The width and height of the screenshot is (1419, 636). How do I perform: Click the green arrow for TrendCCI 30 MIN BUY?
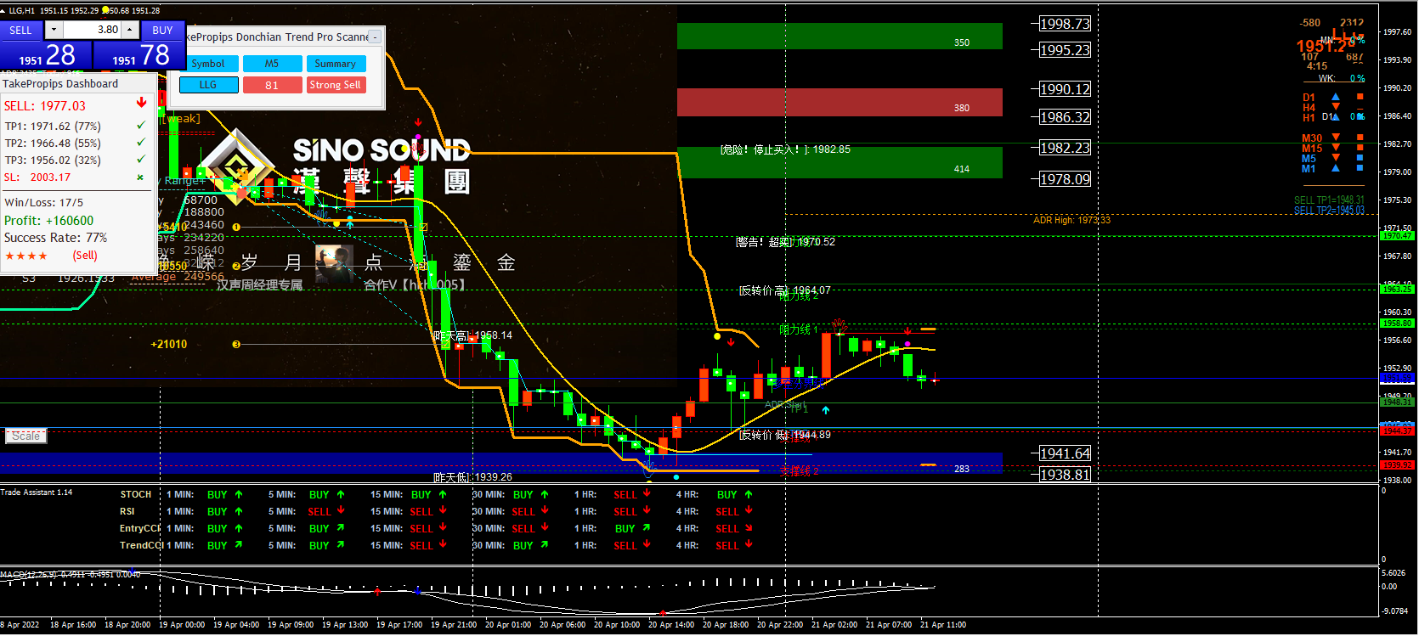[545, 545]
